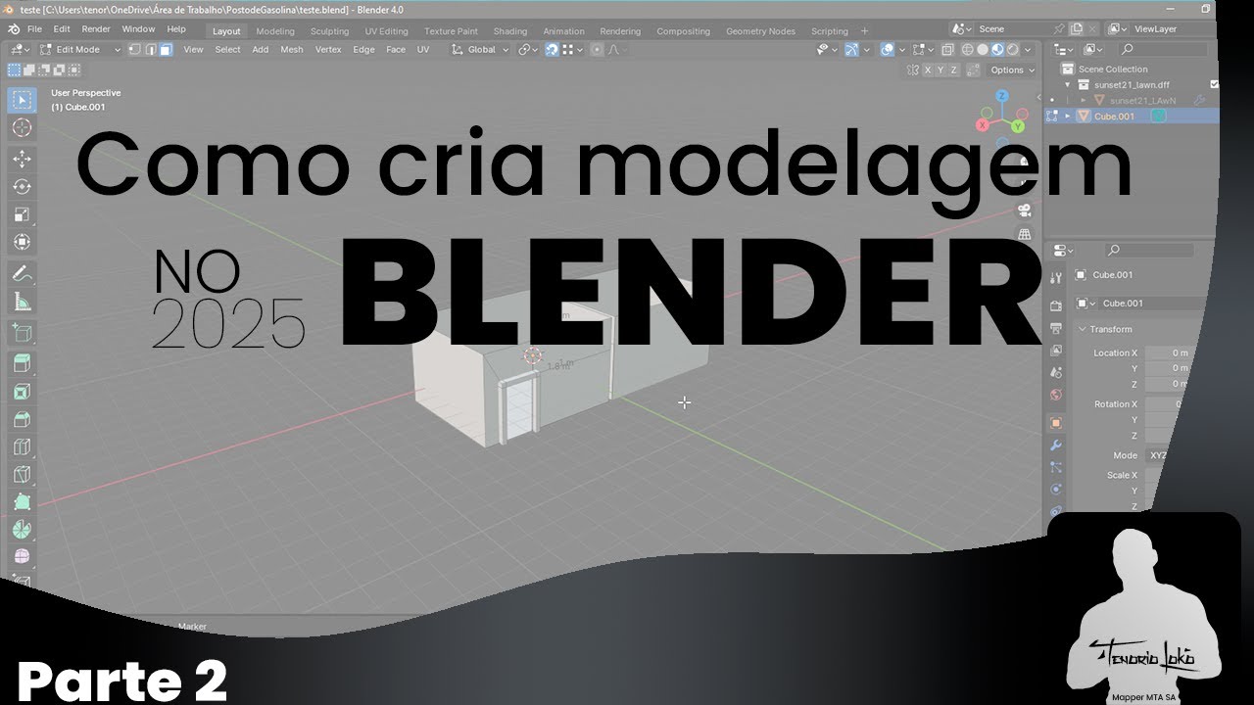Image resolution: width=1254 pixels, height=705 pixels.
Task: Open the Edit Mode dropdown
Action: coord(80,49)
